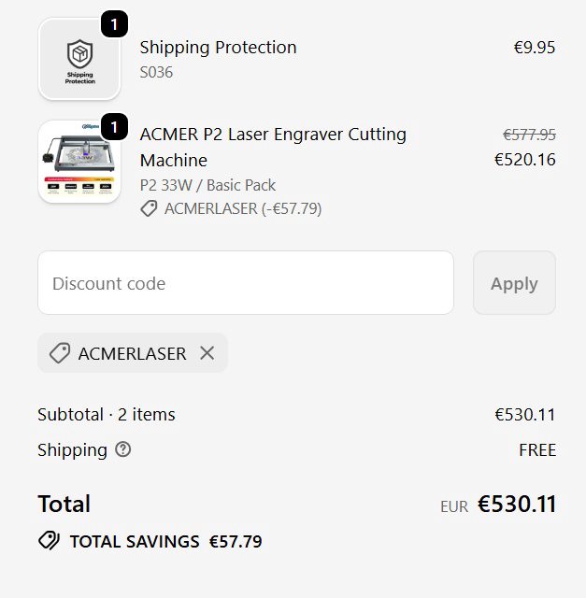Click the FREE shipping value
Image resolution: width=586 pixels, height=598 pixels.
coord(537,450)
